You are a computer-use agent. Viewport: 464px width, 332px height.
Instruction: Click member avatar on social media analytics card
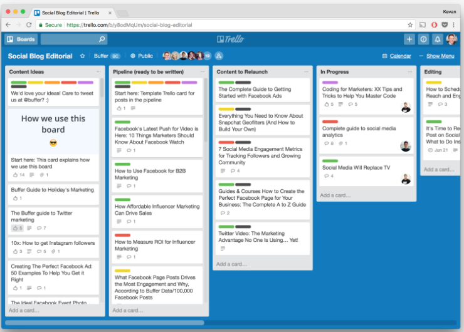pyautogui.click(x=406, y=146)
